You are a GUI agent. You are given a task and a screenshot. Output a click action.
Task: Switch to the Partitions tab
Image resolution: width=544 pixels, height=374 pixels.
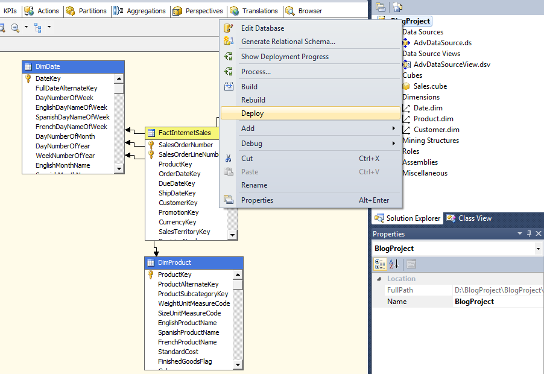tap(86, 11)
